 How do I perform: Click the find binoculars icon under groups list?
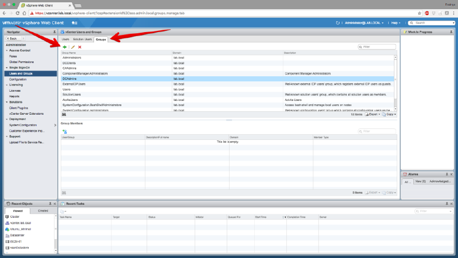64,114
